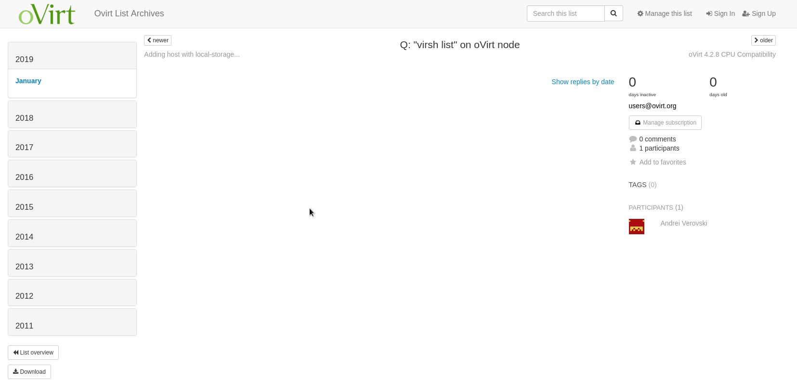Show replies by date
The image size is (797, 380).
583,82
